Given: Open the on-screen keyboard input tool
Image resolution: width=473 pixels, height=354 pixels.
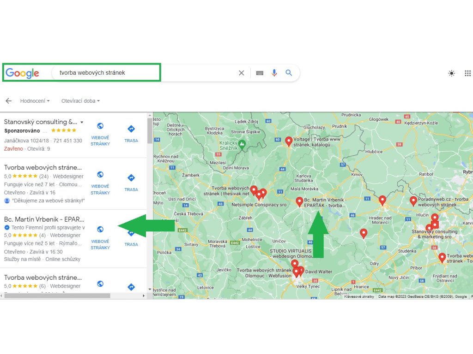Looking at the screenshot, I should pyautogui.click(x=260, y=73).
